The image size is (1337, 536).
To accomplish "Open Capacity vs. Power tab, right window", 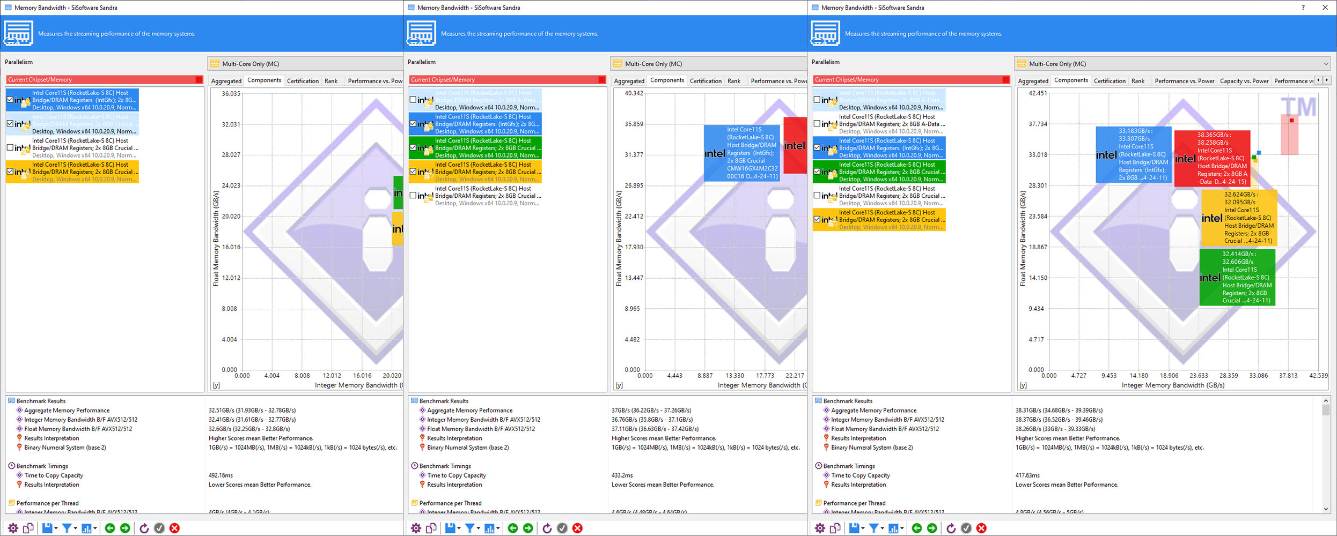I will pyautogui.click(x=1244, y=81).
